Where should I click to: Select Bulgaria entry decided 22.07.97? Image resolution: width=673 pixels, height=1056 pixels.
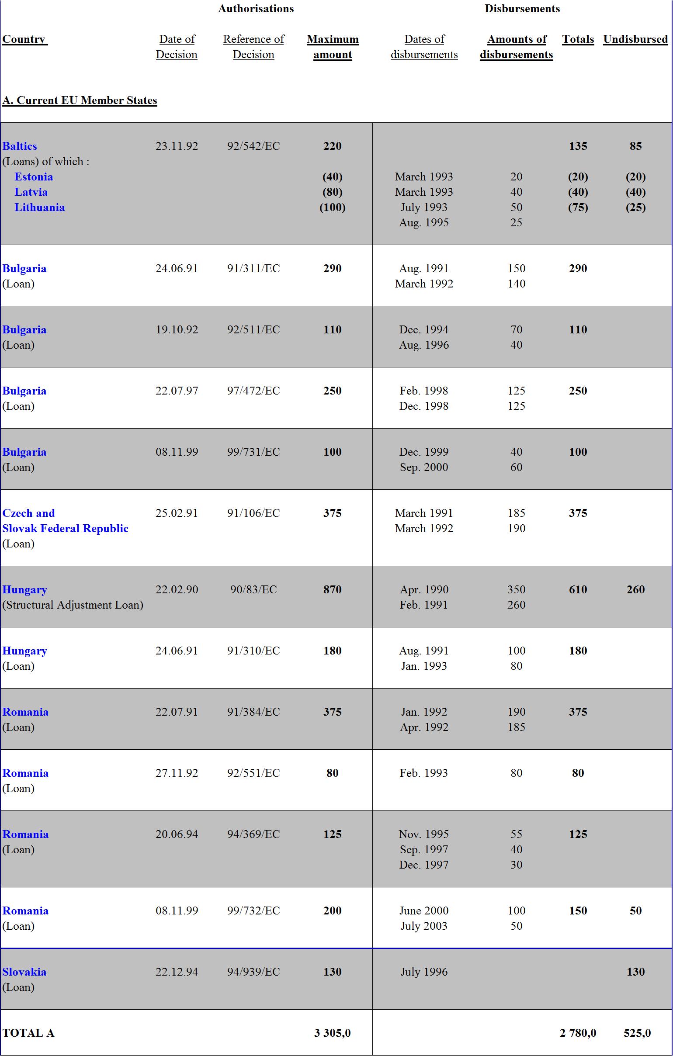(24, 391)
